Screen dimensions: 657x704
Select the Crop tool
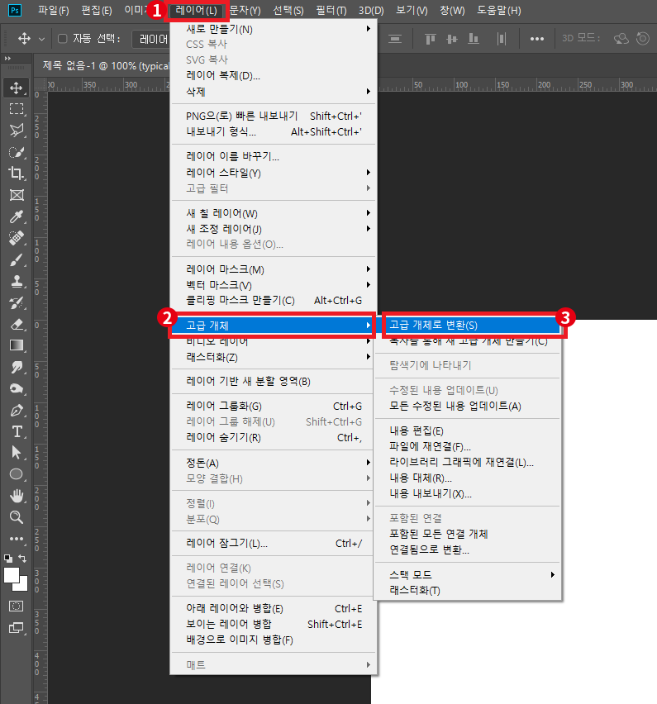(x=17, y=174)
